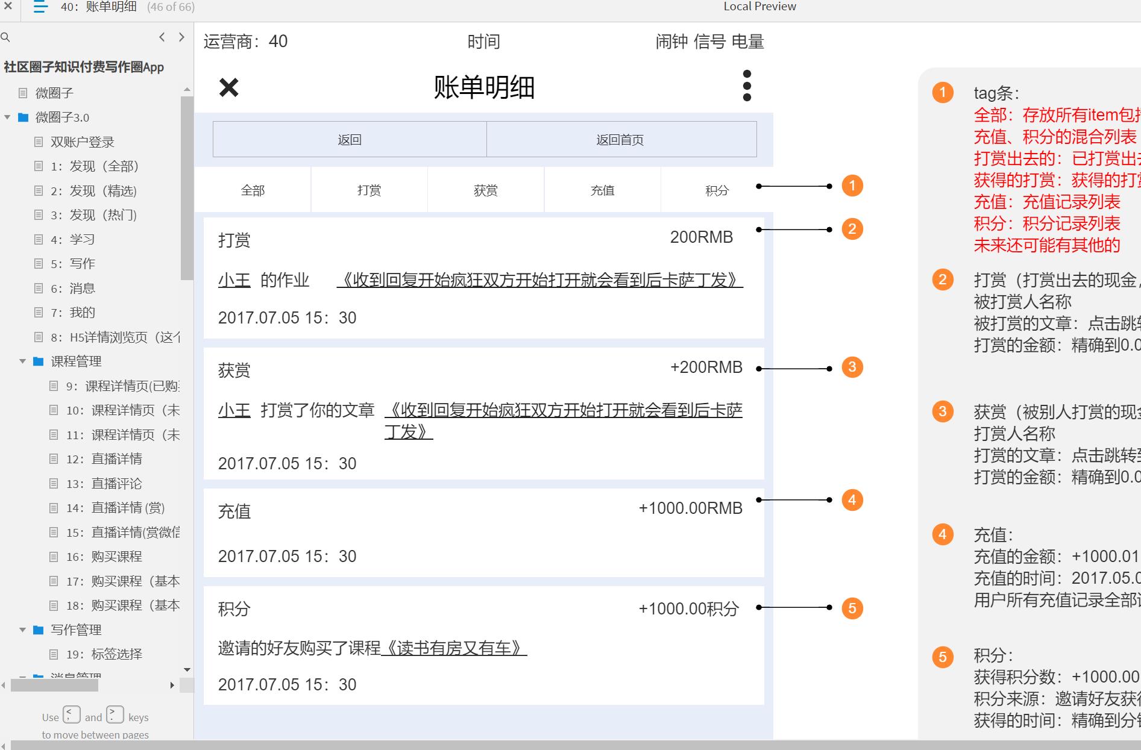The height and width of the screenshot is (750, 1141).
Task: Open page 2: 发现(精选)
Action: point(94,191)
